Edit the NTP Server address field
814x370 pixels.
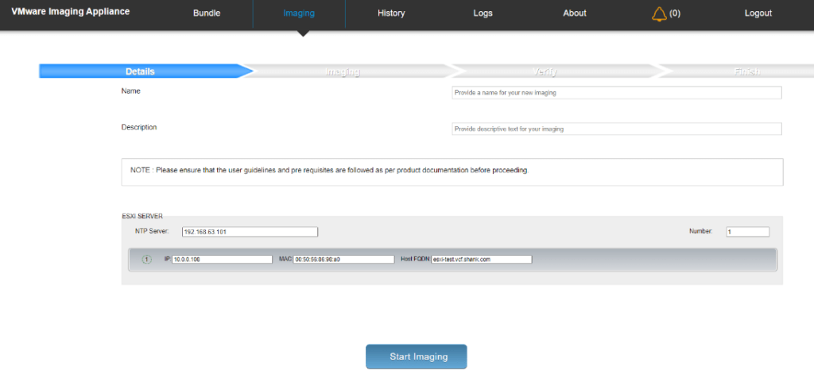tap(250, 232)
